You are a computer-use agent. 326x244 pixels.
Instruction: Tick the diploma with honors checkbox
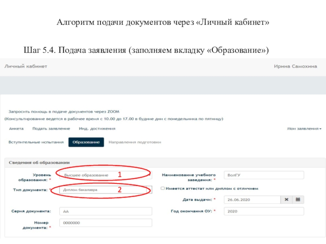click(163, 188)
